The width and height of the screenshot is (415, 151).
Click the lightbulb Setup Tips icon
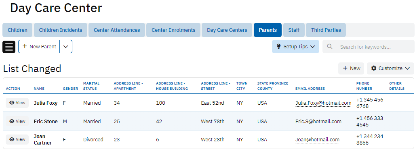pyautogui.click(x=278, y=46)
